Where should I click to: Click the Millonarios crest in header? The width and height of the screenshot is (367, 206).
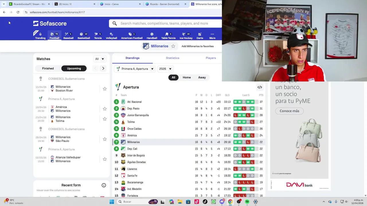[x=146, y=46]
